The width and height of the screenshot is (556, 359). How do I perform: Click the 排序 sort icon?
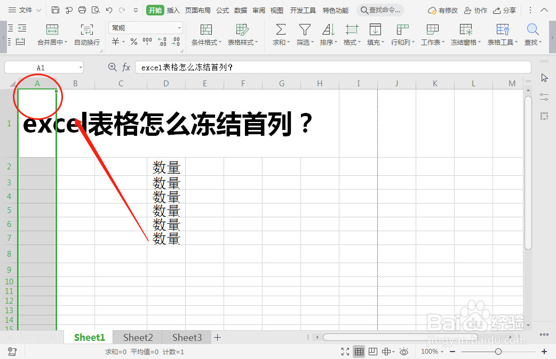[328, 30]
